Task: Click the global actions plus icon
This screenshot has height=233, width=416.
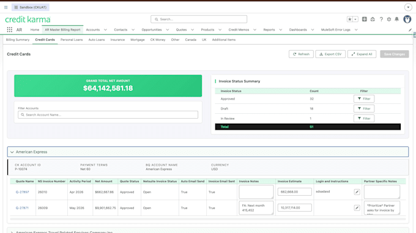Action: (x=364, y=19)
